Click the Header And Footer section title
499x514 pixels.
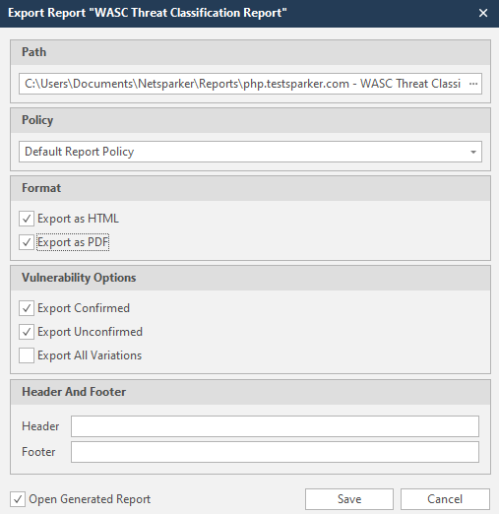tap(74, 392)
